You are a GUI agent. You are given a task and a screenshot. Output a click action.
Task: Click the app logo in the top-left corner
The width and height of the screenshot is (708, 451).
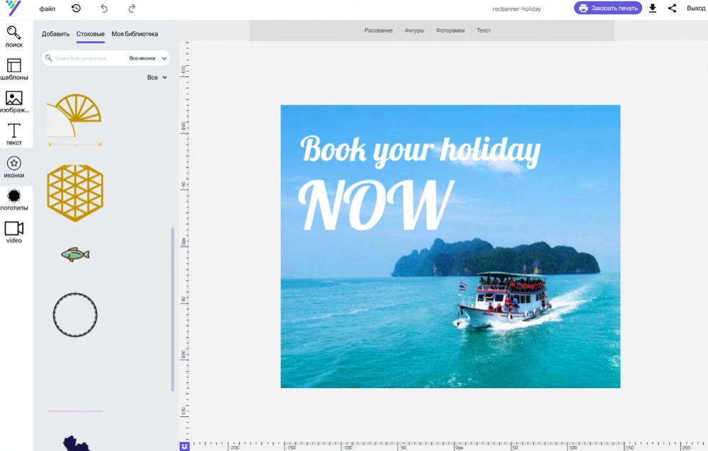coord(13,8)
